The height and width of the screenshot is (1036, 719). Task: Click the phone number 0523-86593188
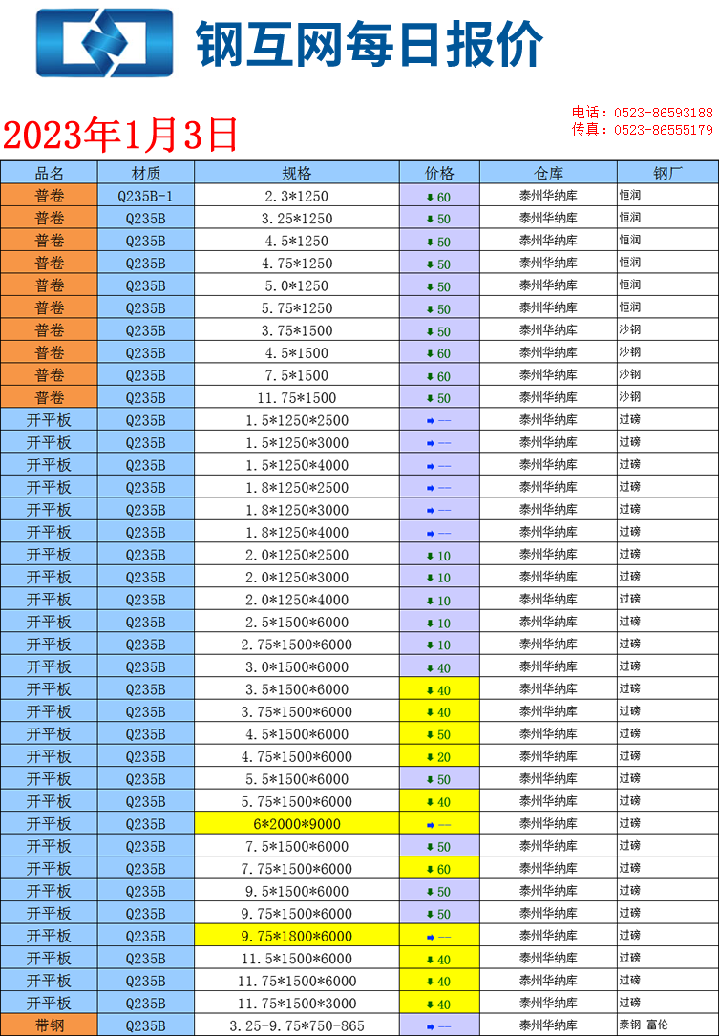click(x=664, y=113)
